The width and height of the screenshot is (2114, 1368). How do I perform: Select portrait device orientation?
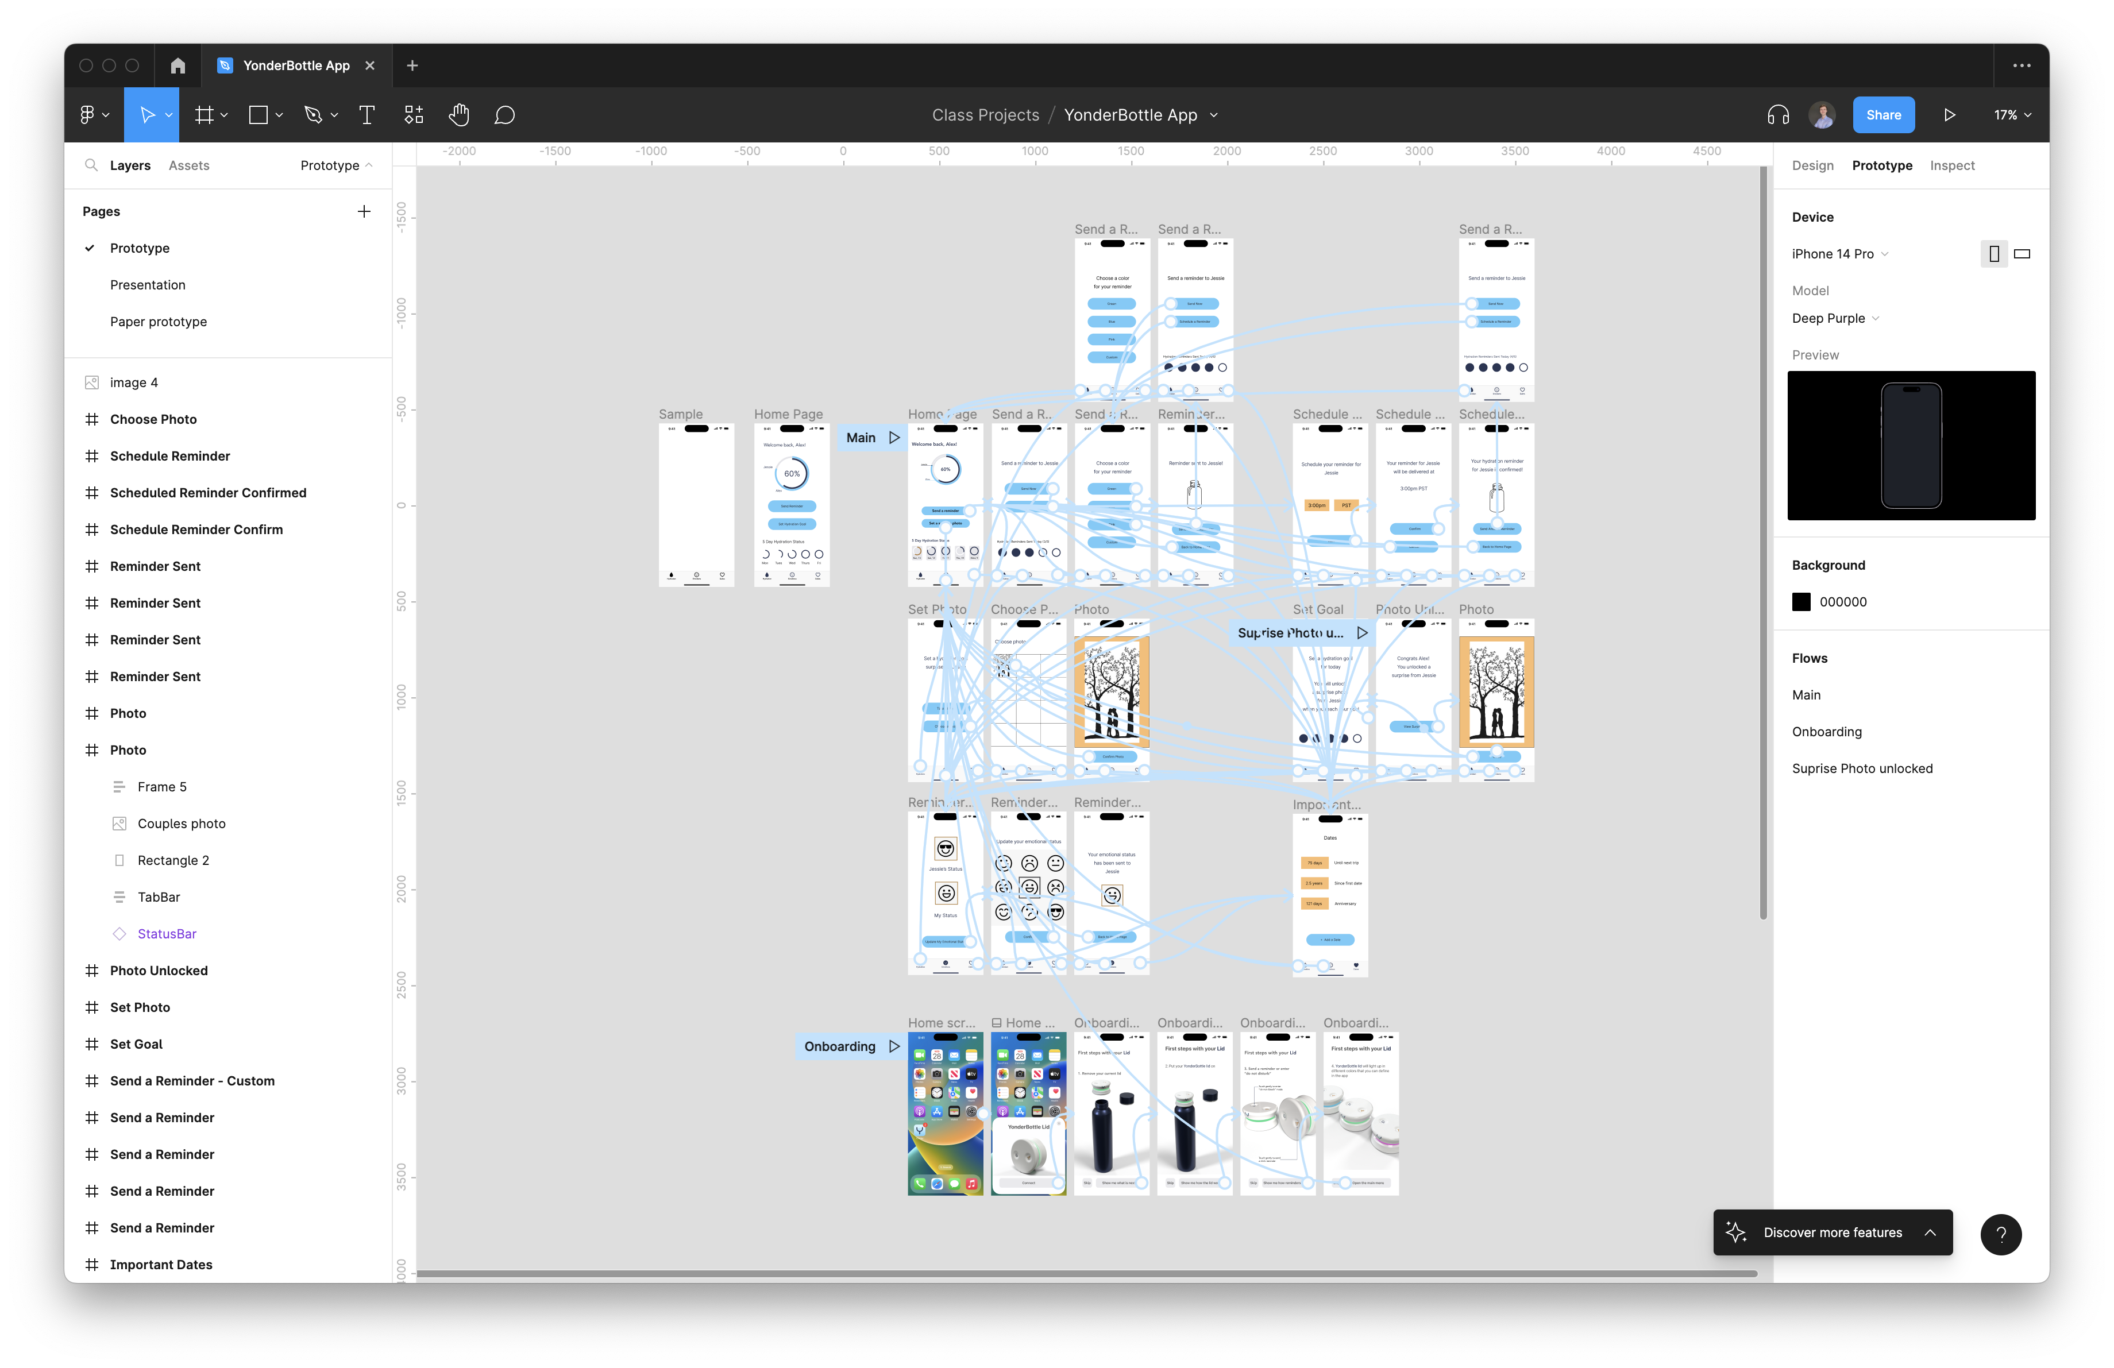click(x=1993, y=254)
